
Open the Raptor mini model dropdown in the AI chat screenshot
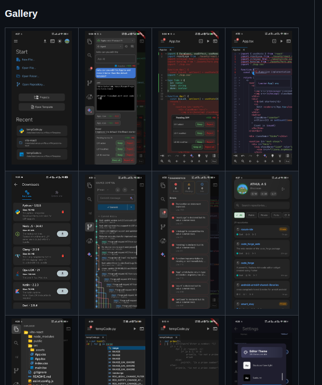coord(115,41)
